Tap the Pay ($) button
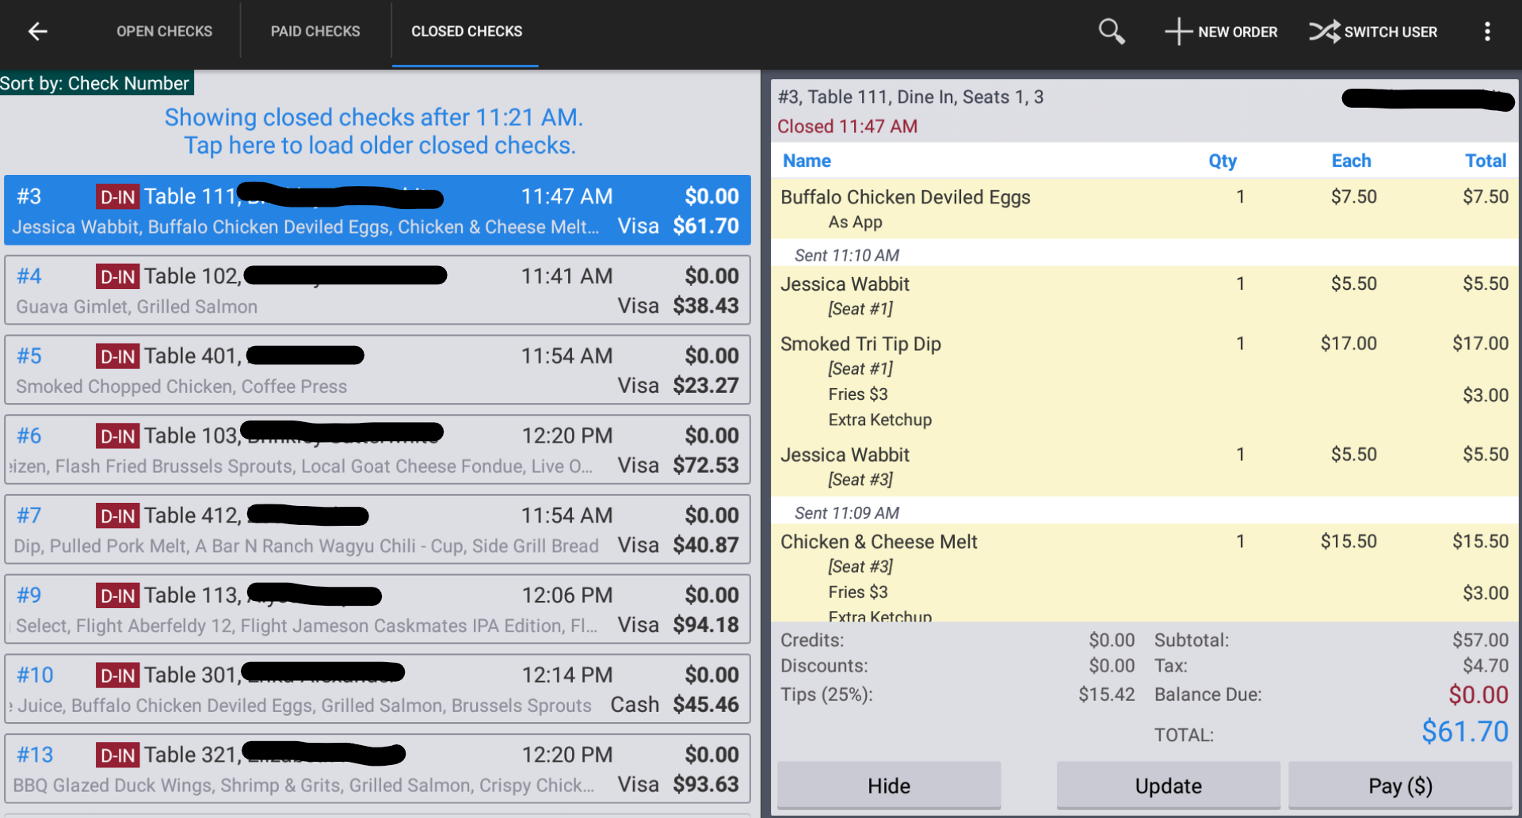This screenshot has height=818, width=1522. pos(1400,786)
